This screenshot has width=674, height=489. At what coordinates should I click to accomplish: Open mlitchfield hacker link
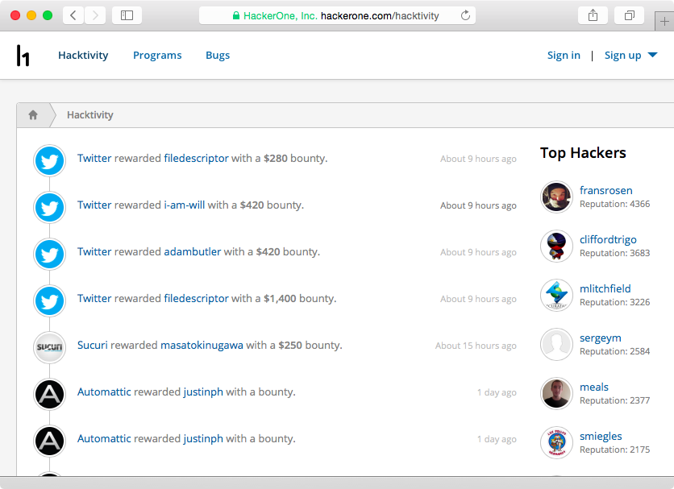[x=605, y=288]
